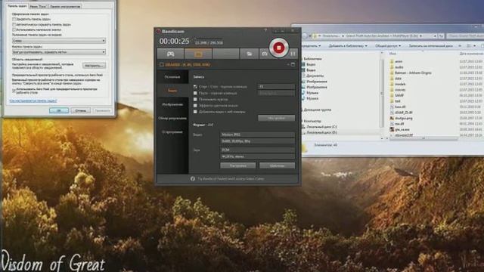Open Explorer address bar history dropdown arrow

pos(435,36)
